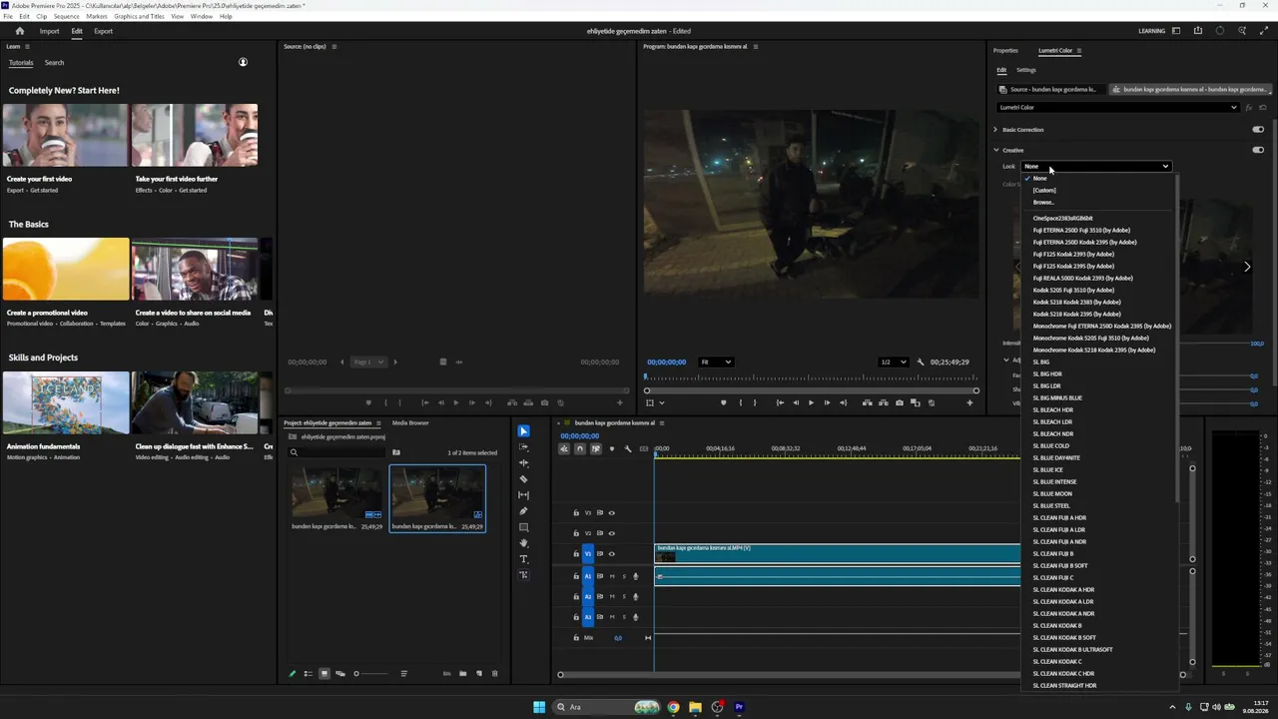1278x719 pixels.
Task: Switch to the Media Browser tab
Action: [x=410, y=423]
